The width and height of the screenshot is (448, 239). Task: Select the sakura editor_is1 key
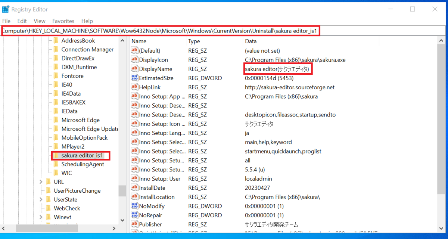tap(82, 155)
